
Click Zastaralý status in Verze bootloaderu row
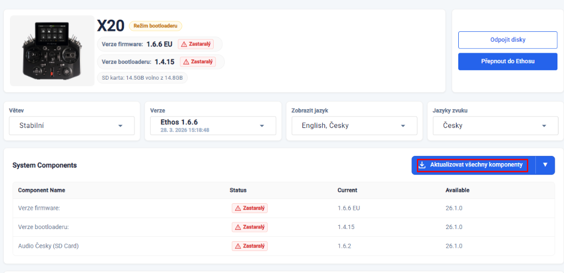(x=250, y=227)
